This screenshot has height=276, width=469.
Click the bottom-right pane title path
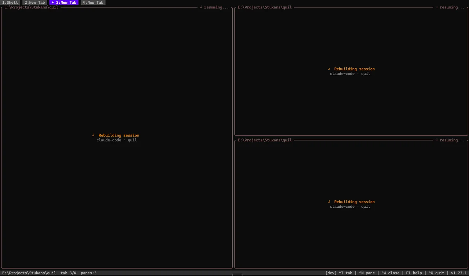tap(265, 140)
